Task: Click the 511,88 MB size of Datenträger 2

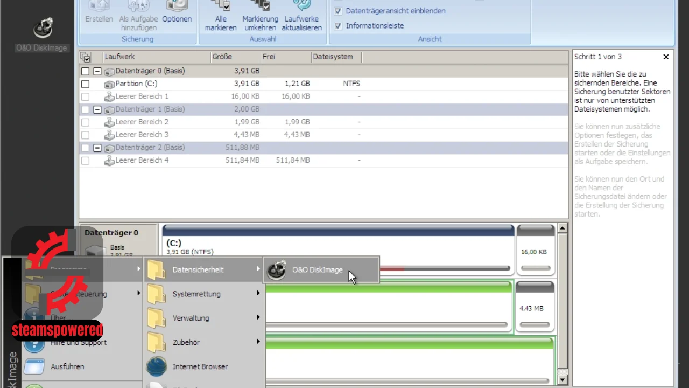Action: (x=242, y=148)
